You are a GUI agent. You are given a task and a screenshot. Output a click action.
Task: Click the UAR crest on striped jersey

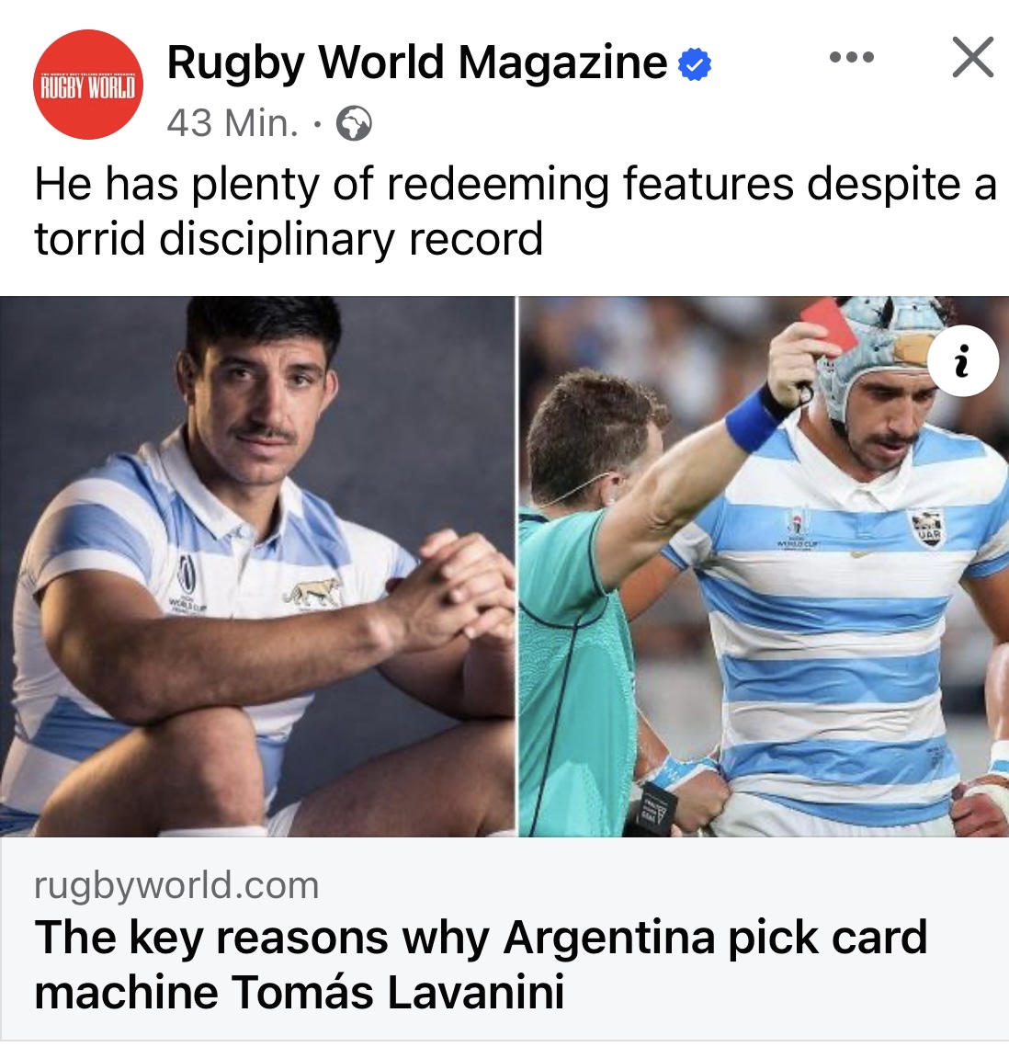pos(928,529)
